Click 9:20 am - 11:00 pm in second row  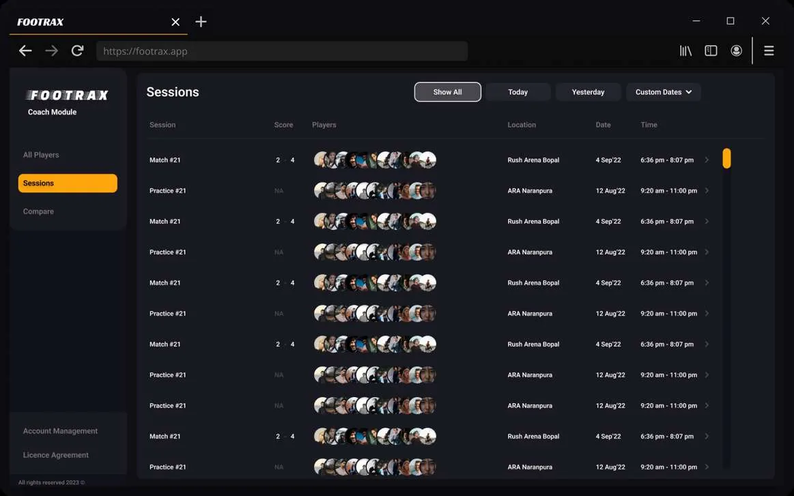tap(668, 191)
